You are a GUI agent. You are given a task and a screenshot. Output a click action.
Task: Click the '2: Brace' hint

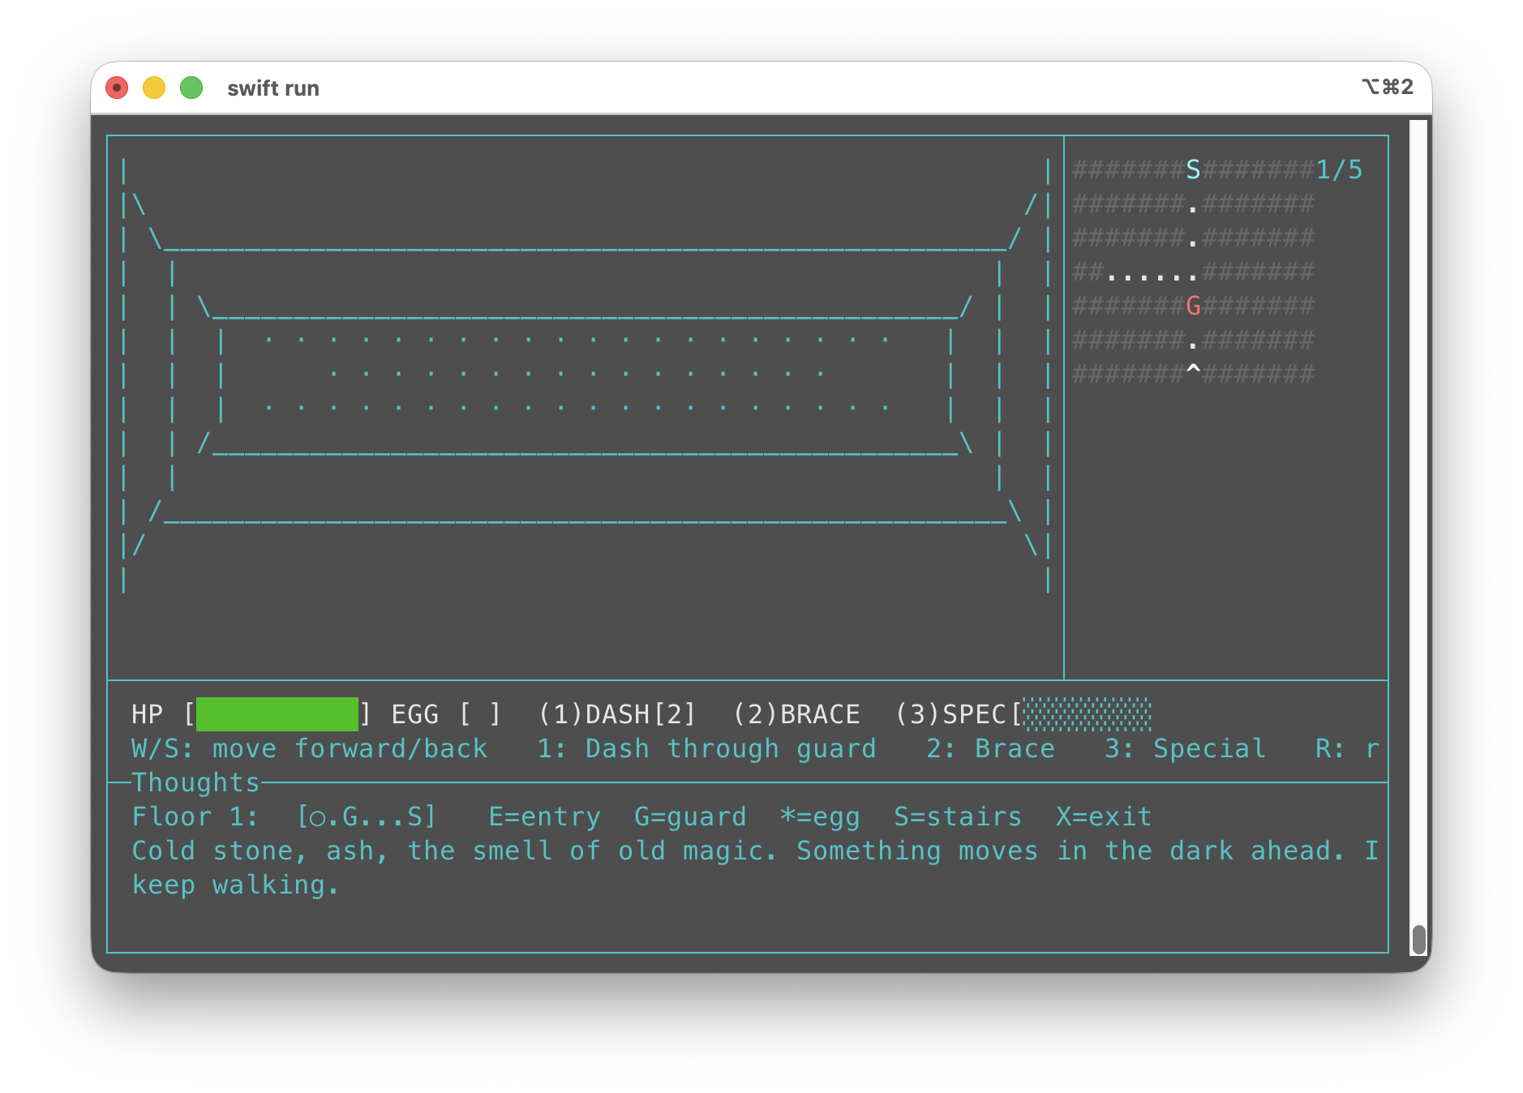click(991, 748)
